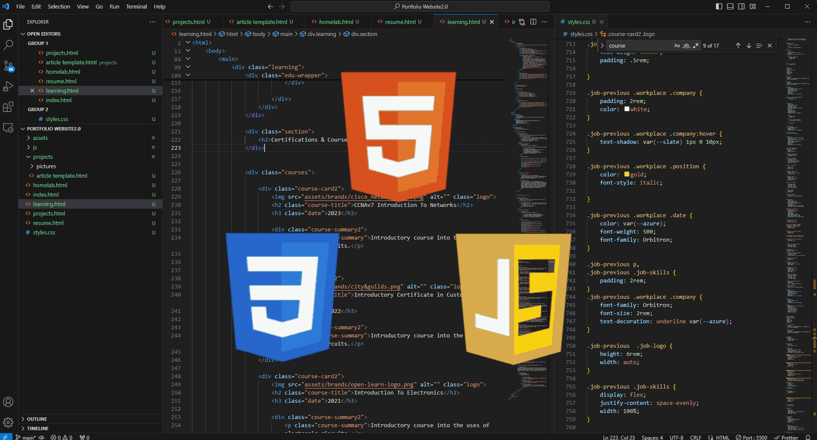Close the learning.html editor tab
The height and width of the screenshot is (440, 817).
(492, 22)
